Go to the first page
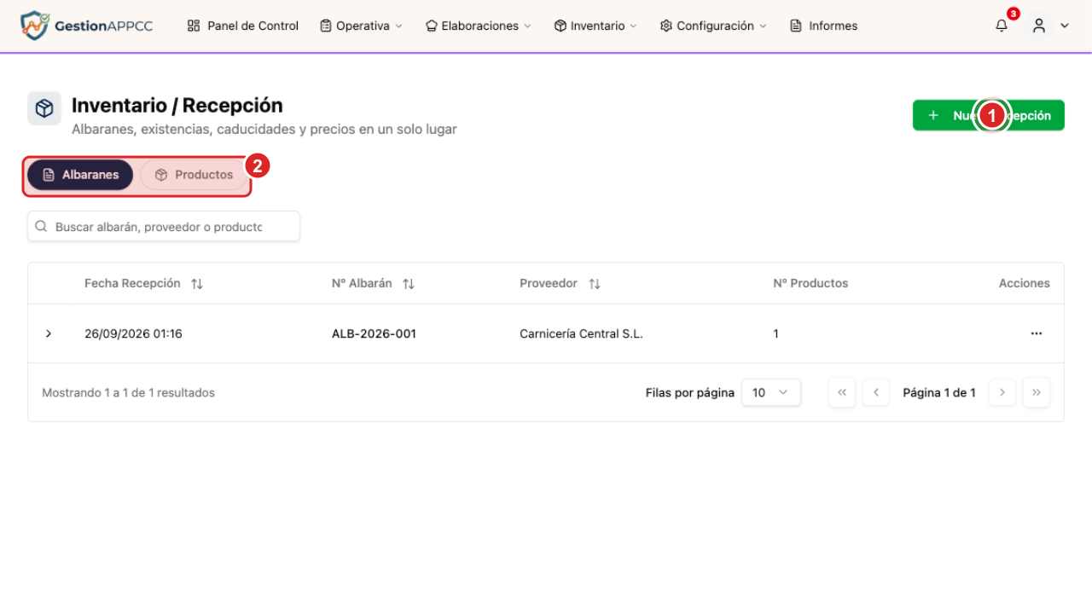1092x614 pixels. click(x=842, y=392)
